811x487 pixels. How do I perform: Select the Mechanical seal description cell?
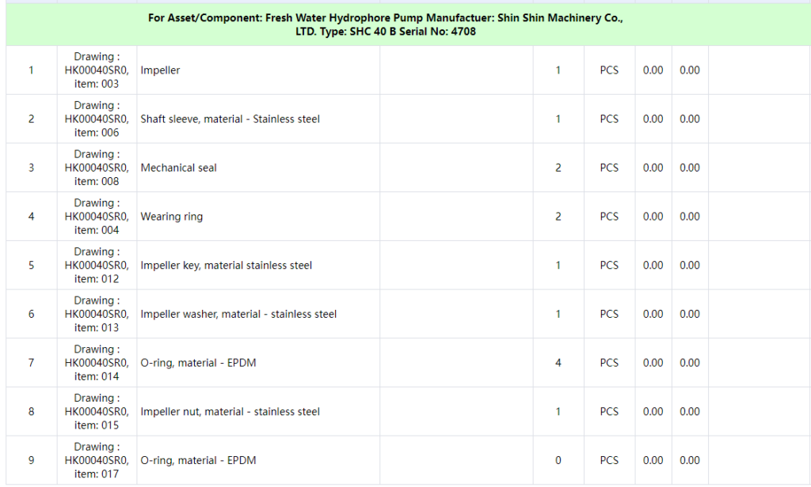pos(179,168)
